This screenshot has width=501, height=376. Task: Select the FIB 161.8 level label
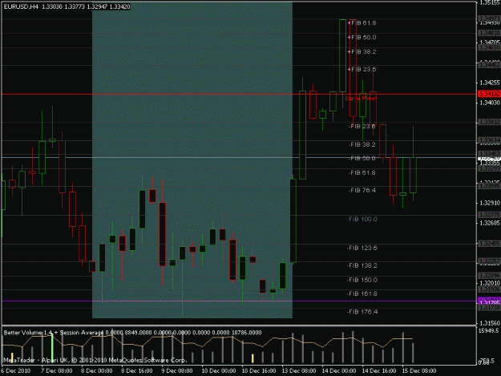click(x=362, y=293)
